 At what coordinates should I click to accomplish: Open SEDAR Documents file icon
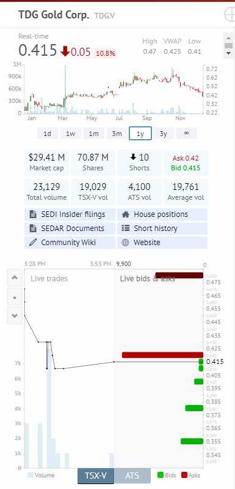[32, 229]
